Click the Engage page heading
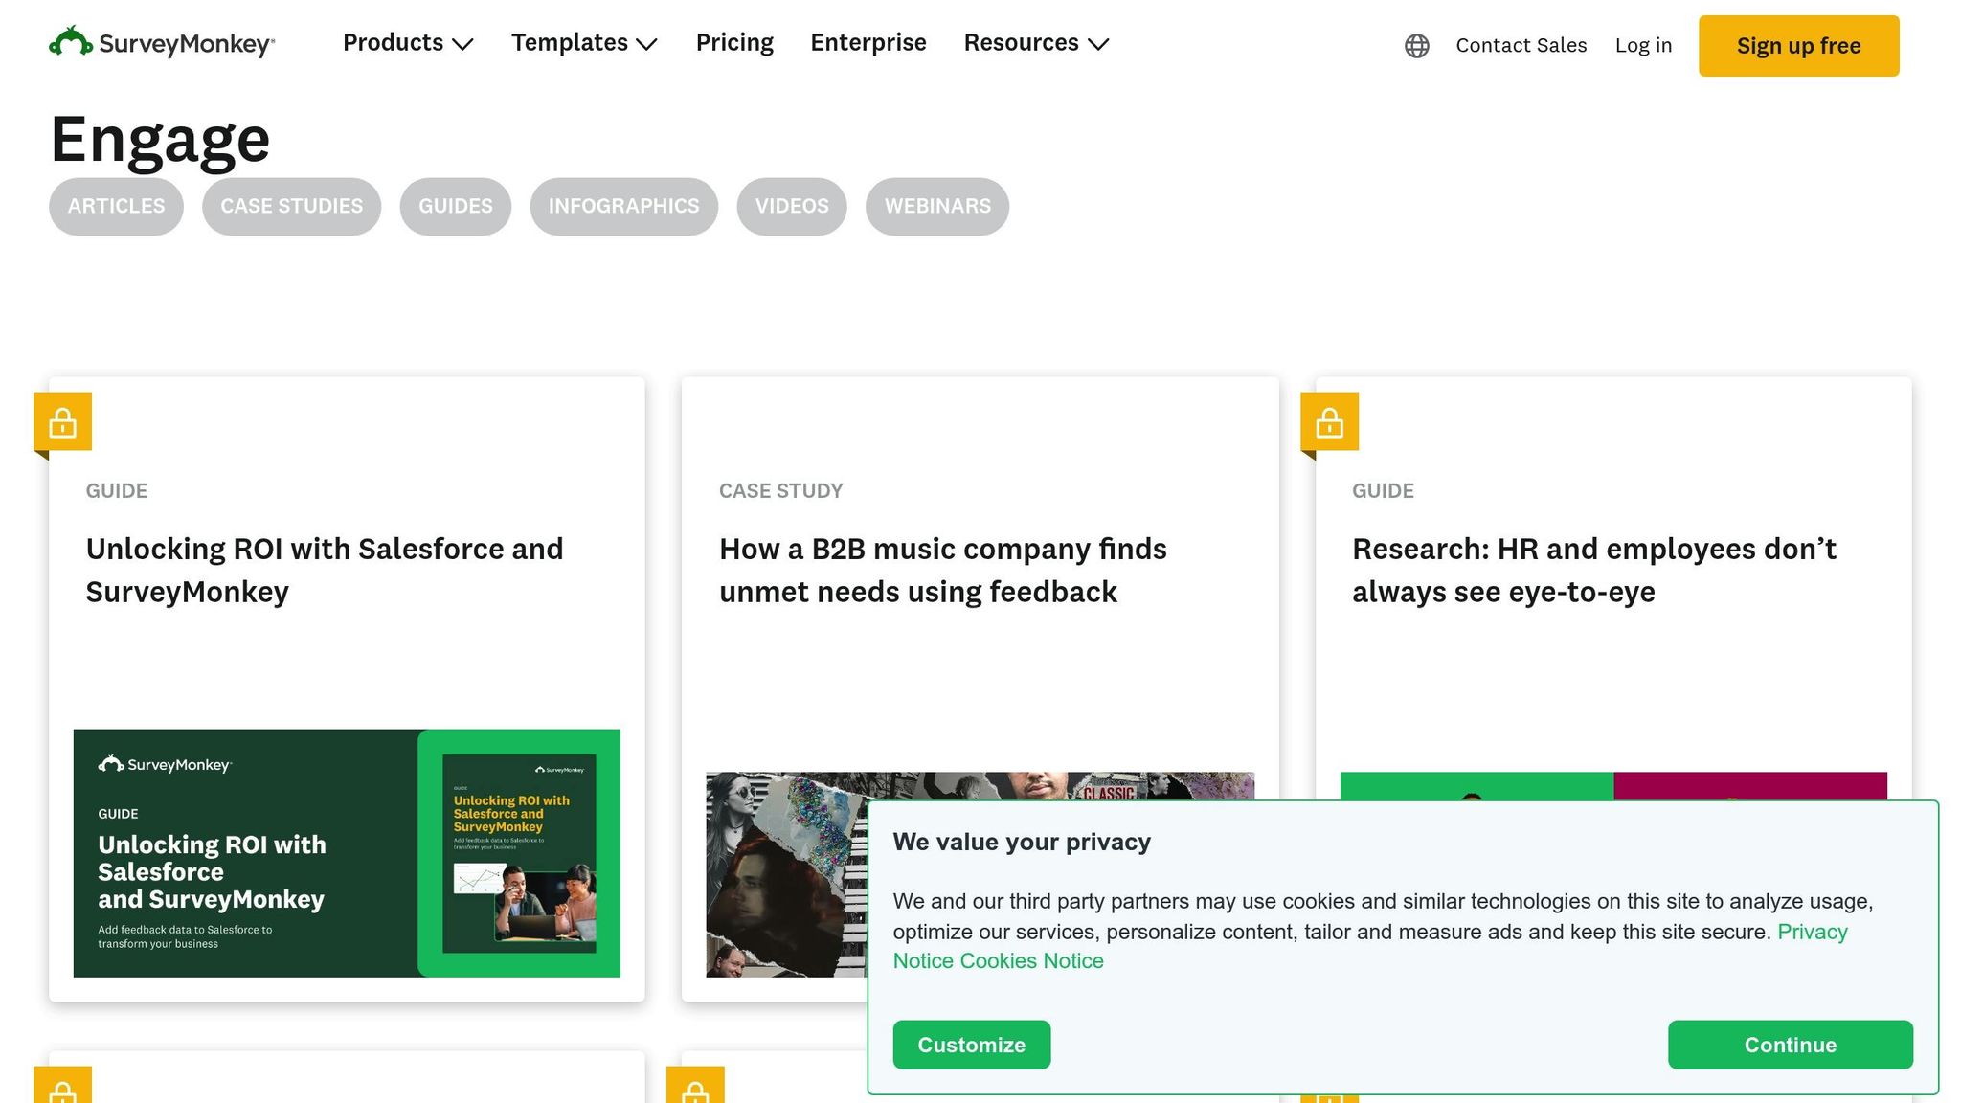The width and height of the screenshot is (1961, 1103). 160,140
